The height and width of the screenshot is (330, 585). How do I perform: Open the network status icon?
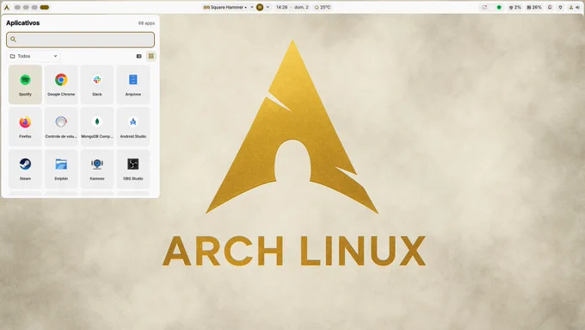(571, 7)
